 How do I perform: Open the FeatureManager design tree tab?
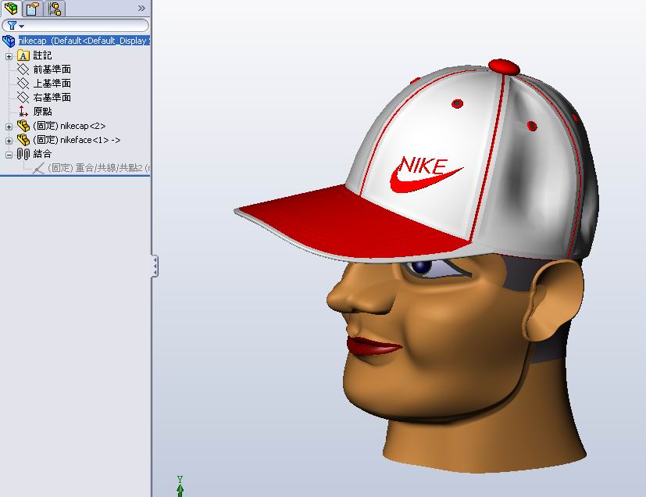tap(11, 8)
